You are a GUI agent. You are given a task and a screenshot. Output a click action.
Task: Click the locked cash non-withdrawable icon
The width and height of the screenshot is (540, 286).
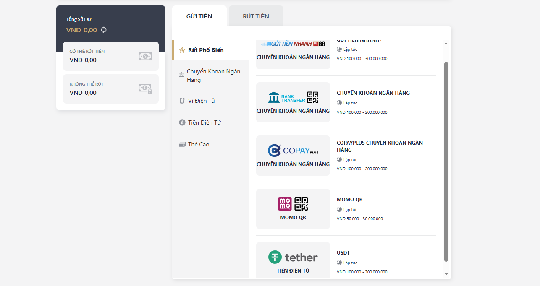pyautogui.click(x=145, y=88)
